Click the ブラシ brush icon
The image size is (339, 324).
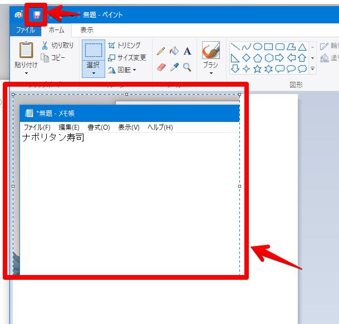[x=211, y=50]
